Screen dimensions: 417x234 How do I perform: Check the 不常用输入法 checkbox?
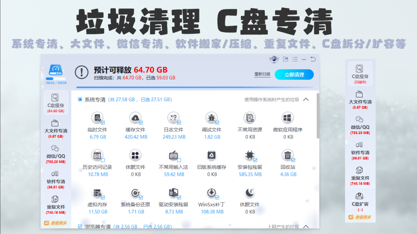[179, 160]
